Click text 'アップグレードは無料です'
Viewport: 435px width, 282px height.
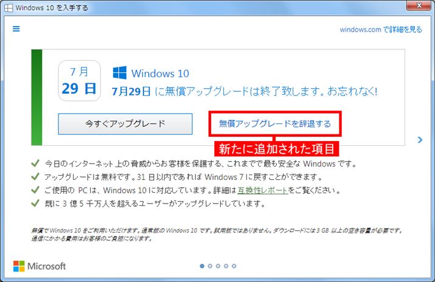pyautogui.click(x=89, y=177)
